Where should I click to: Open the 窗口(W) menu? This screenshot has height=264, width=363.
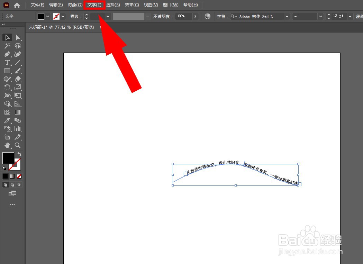171,5
